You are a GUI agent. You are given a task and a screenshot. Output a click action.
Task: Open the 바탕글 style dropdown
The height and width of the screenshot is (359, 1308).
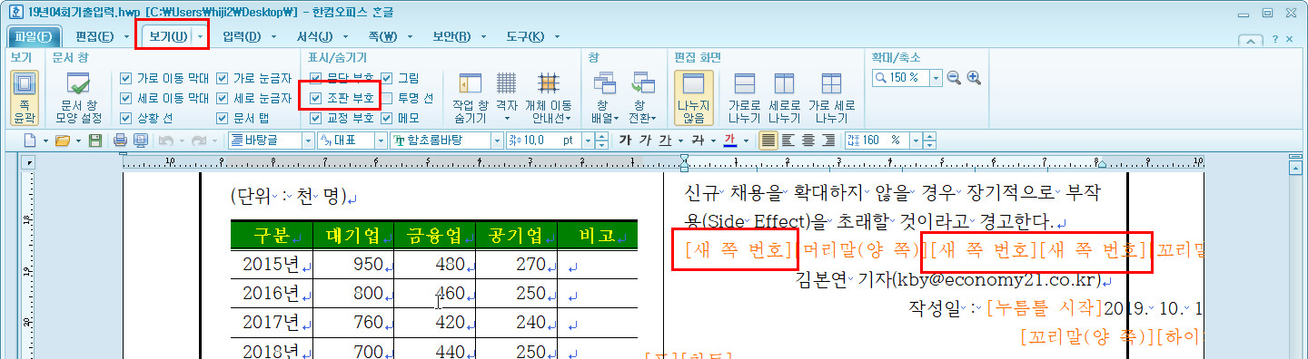[308, 141]
